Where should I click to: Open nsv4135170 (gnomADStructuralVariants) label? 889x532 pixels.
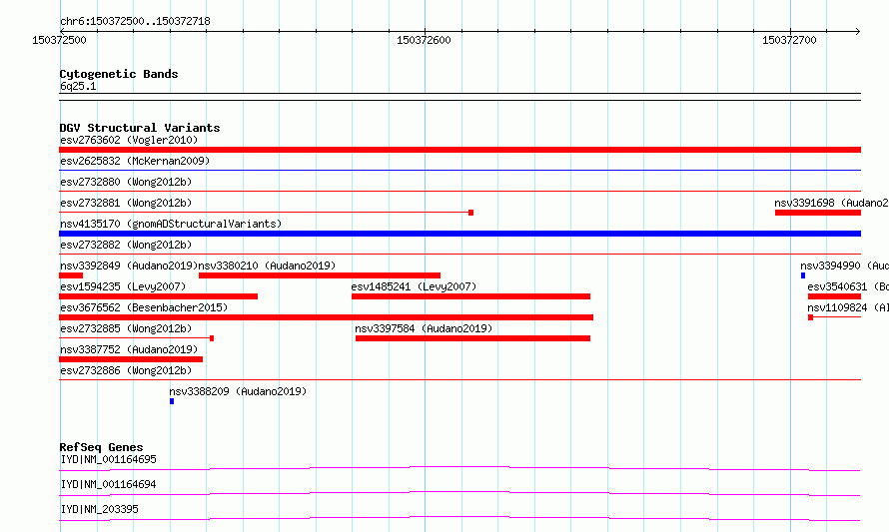coord(171,224)
